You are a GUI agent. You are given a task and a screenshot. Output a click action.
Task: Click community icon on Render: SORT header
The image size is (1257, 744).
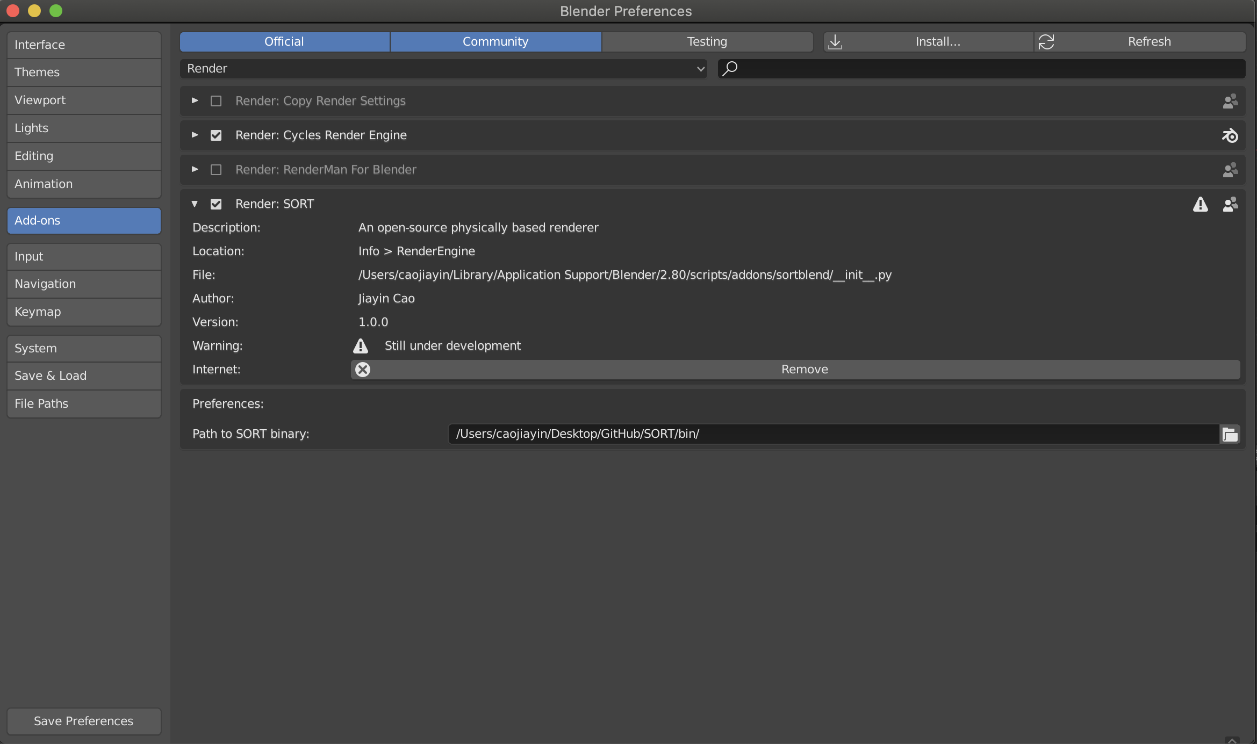(x=1230, y=204)
